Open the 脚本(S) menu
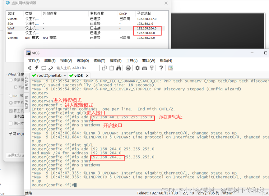 [x=116, y=61]
